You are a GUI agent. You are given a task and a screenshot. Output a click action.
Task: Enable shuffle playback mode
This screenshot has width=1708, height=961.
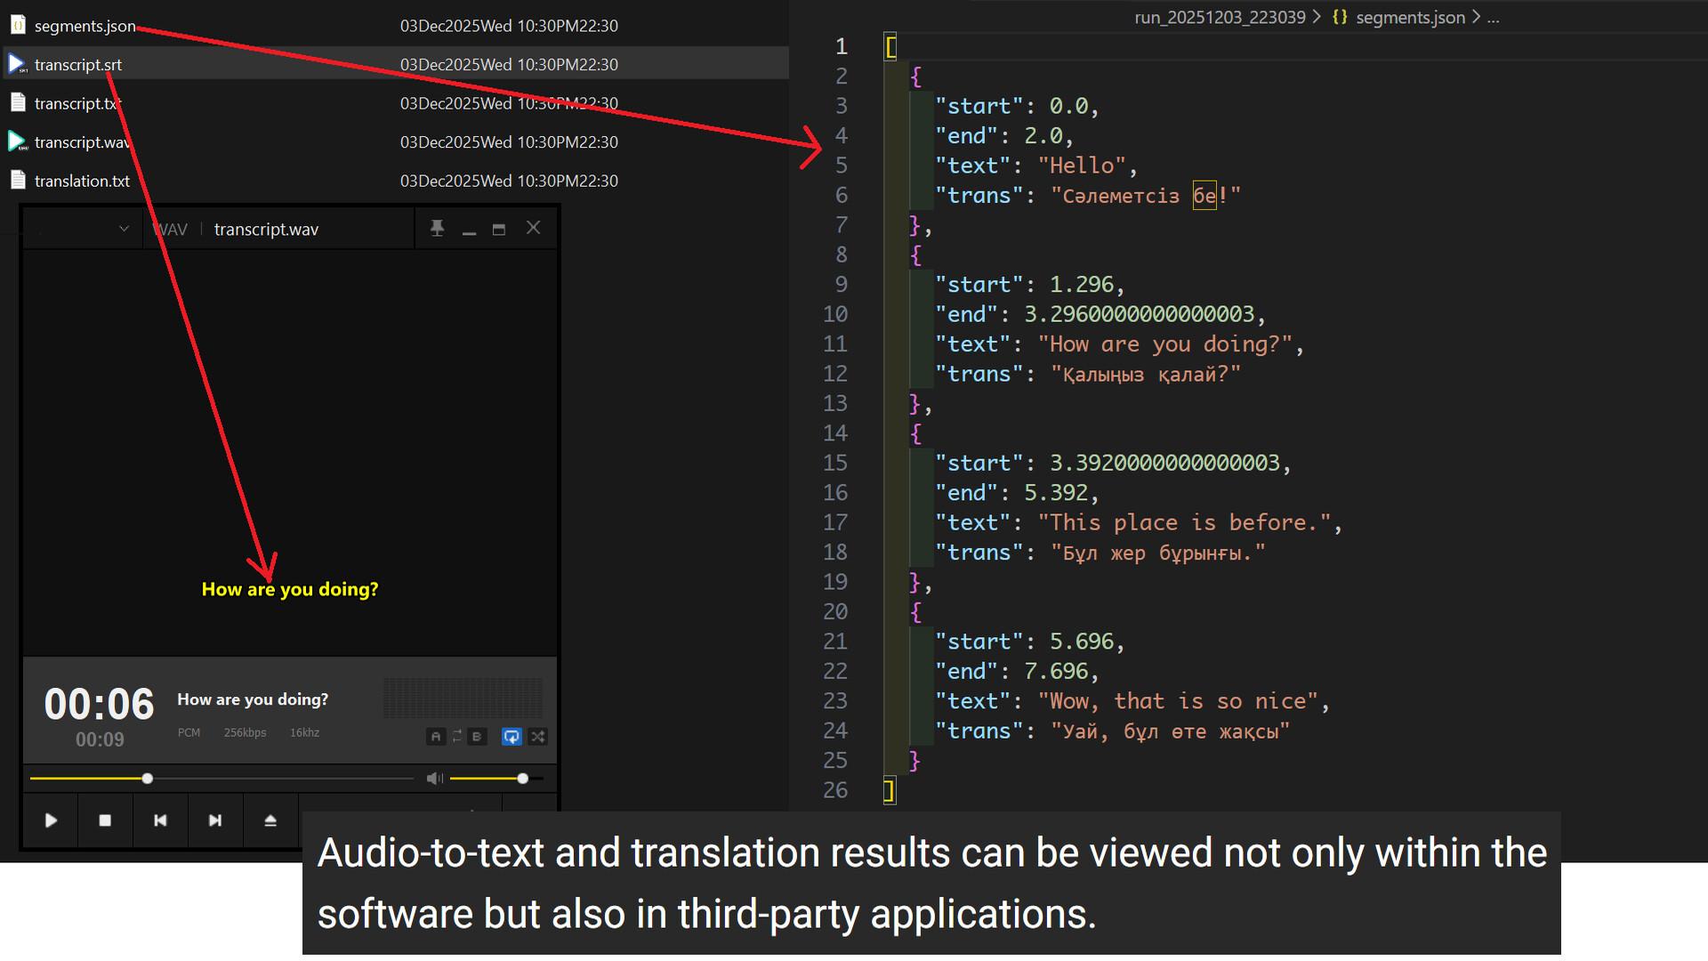point(537,737)
